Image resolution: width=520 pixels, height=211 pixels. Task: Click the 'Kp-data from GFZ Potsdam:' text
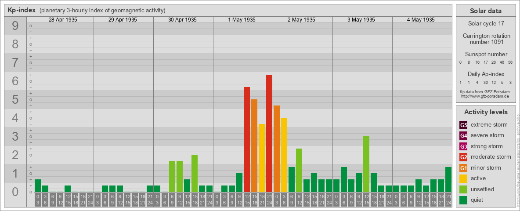485,91
